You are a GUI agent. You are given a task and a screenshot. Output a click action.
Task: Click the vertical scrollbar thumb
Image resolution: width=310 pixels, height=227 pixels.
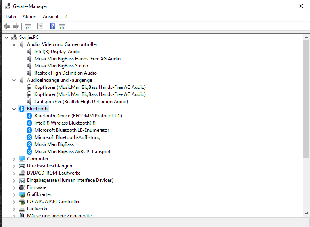coord(306,99)
